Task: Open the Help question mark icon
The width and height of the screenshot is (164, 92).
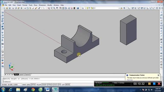Action: pos(78,8)
